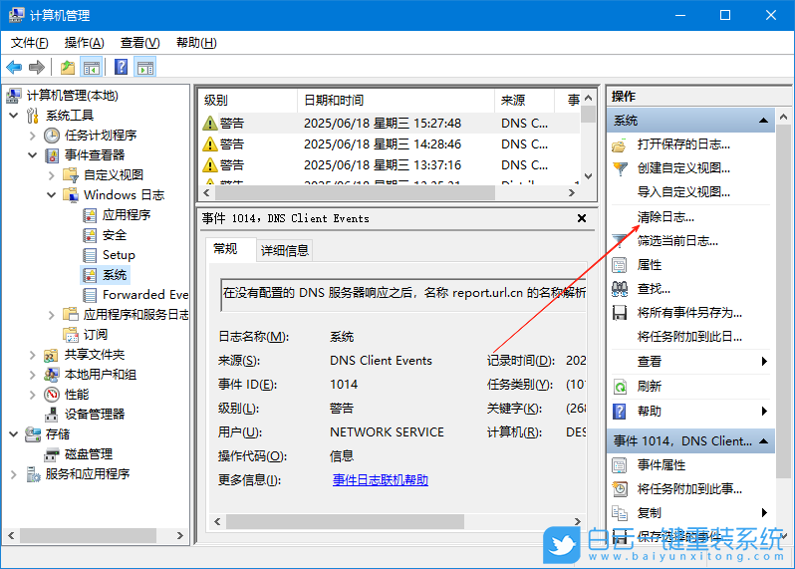This screenshot has height=569, width=795.
Task: Select the warning event at 15:27:48
Action: 389,124
